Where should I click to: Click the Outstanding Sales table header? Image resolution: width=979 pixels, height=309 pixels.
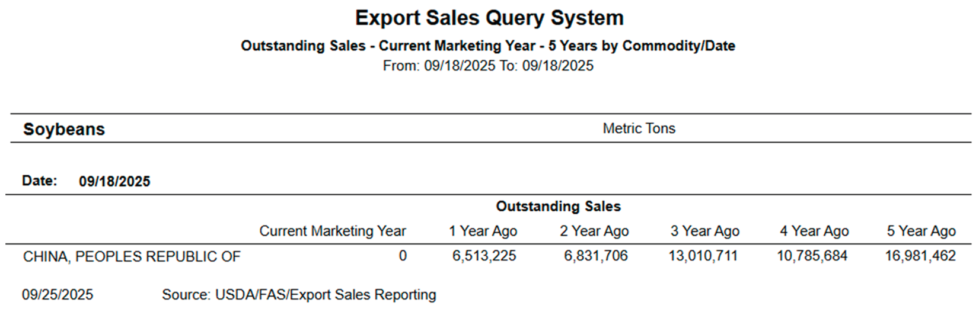[x=558, y=206]
